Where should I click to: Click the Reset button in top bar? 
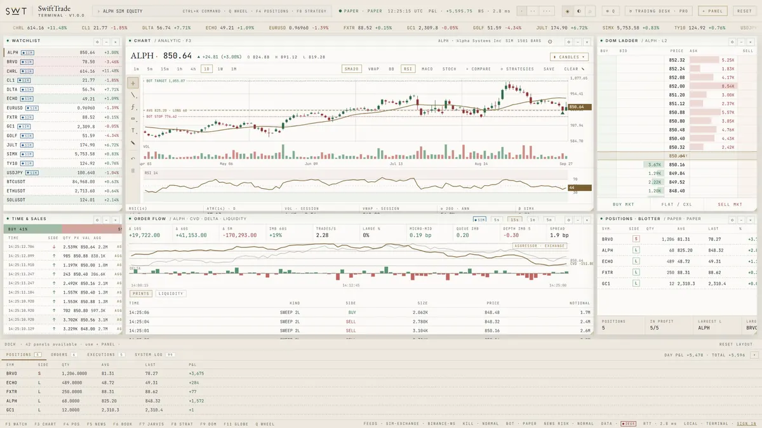click(744, 11)
